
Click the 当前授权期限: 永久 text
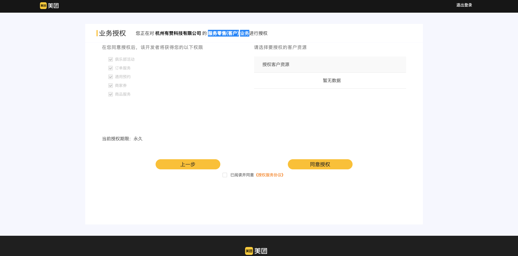[122, 139]
